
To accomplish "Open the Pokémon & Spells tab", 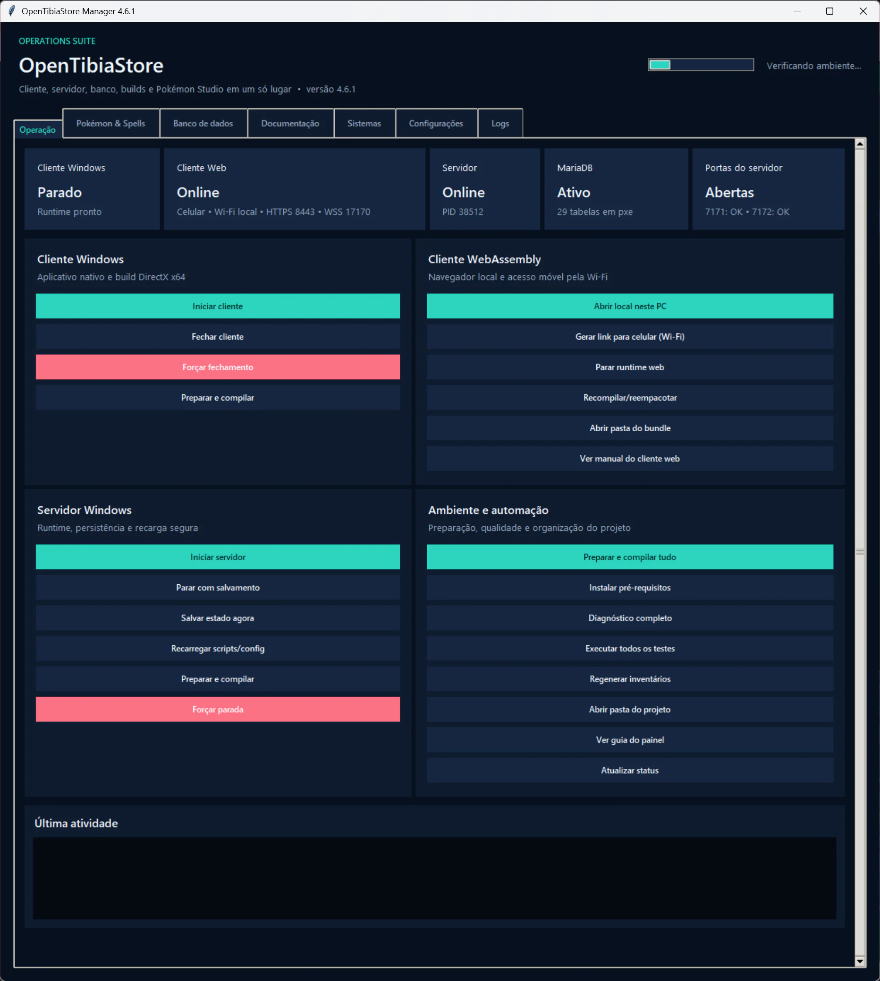I will pos(111,123).
